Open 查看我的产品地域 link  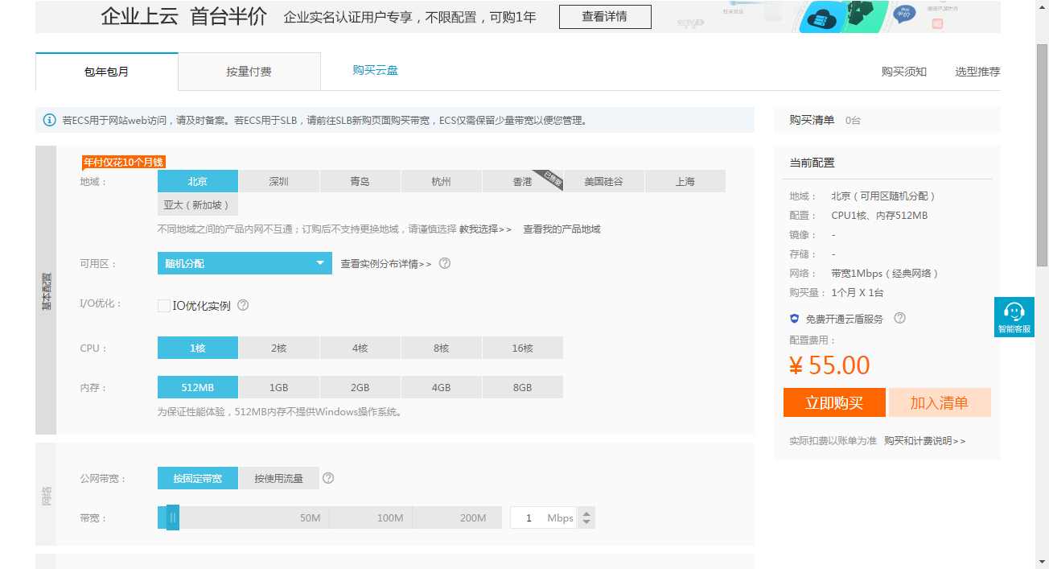point(562,229)
